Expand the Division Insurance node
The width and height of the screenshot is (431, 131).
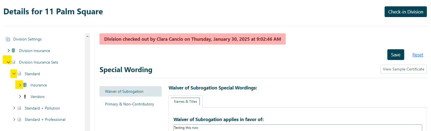coord(8,51)
